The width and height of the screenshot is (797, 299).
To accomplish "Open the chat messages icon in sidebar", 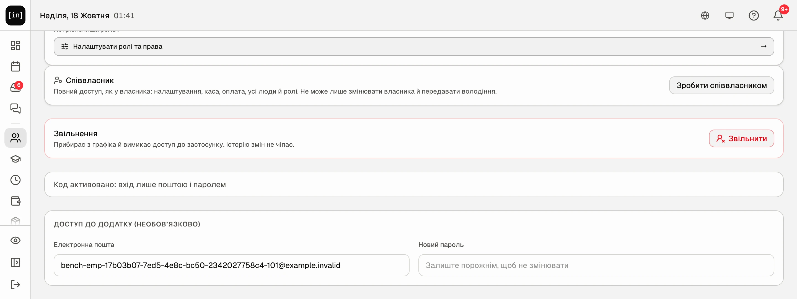I will pyautogui.click(x=15, y=108).
